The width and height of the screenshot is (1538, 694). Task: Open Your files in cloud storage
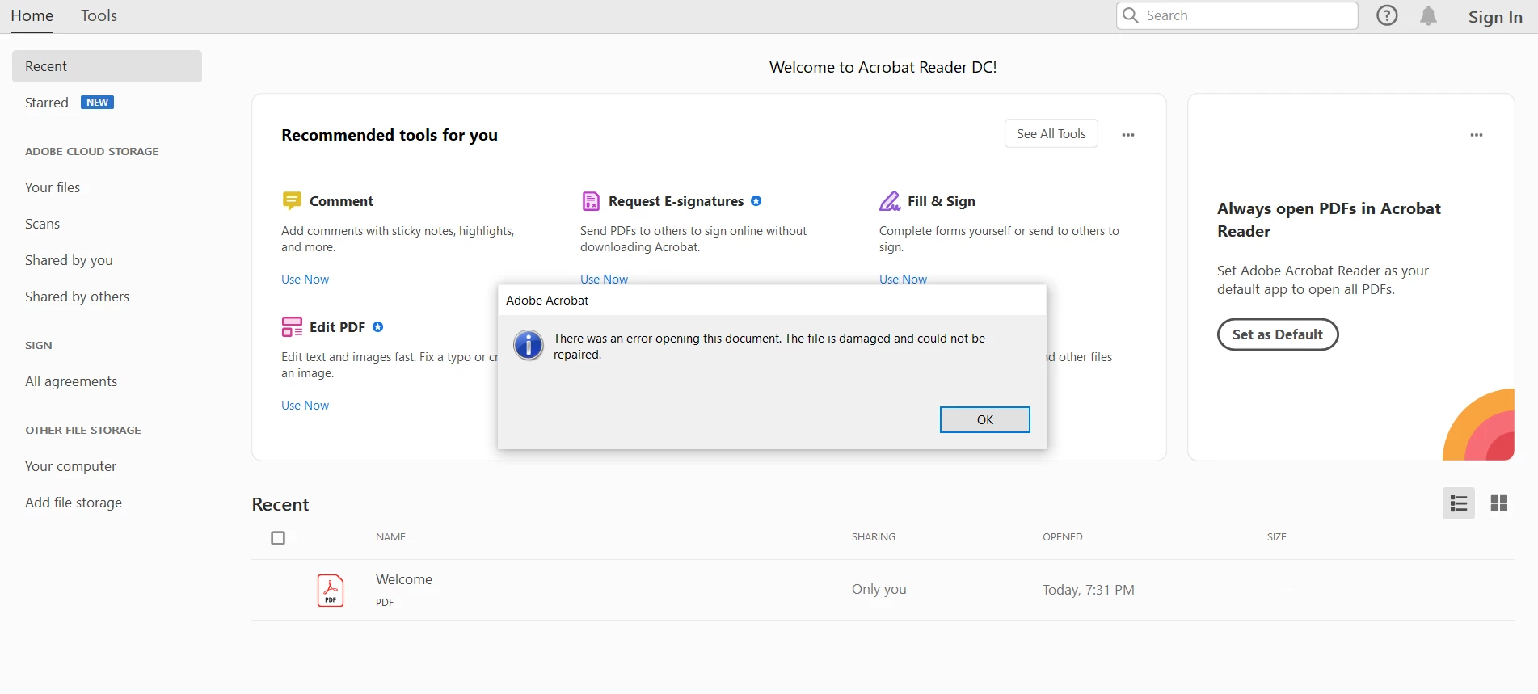click(53, 187)
